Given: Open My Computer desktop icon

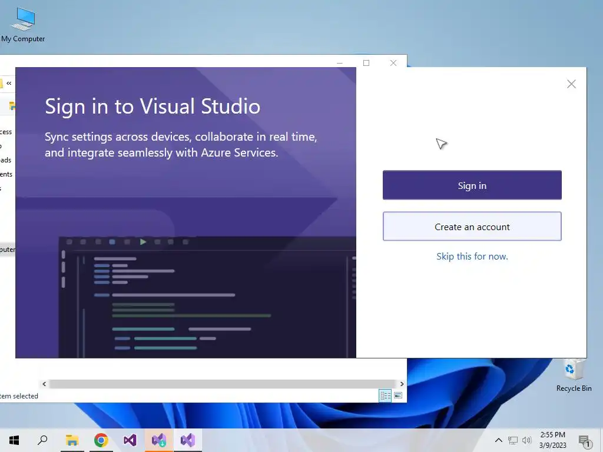Looking at the screenshot, I should click(23, 25).
